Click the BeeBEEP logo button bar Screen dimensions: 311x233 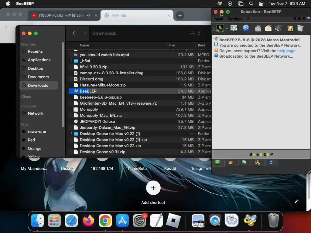tap(261, 154)
